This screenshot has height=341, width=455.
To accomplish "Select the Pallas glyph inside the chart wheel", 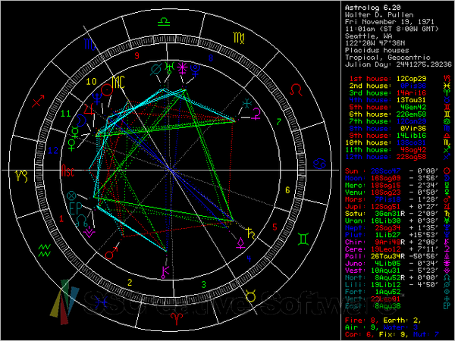I will pyautogui.click(x=240, y=243).
